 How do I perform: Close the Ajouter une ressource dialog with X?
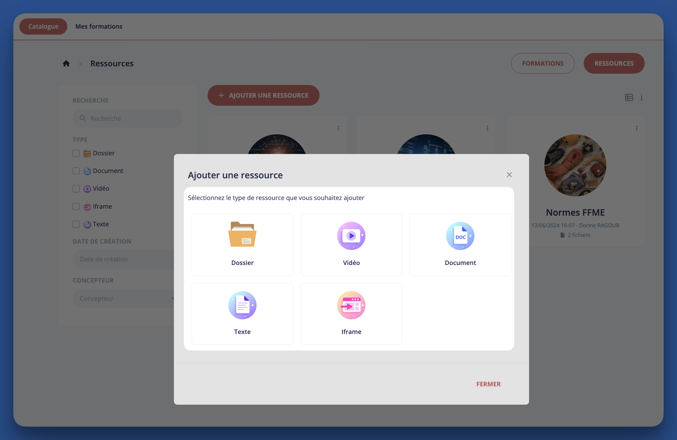(x=509, y=175)
